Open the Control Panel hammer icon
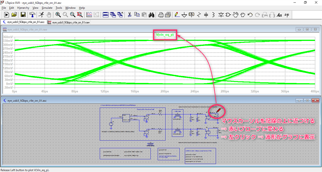This screenshot has width=322, height=172. coord(32,15)
